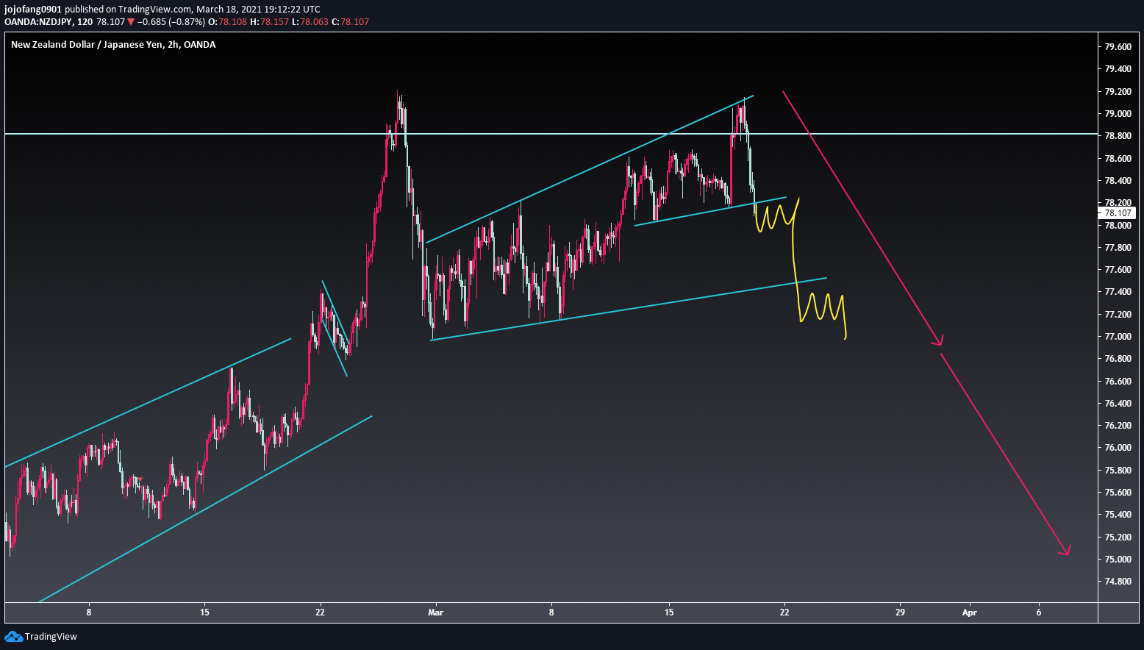Click the 79.000 price axis label
1144x650 pixels.
[x=1118, y=114]
